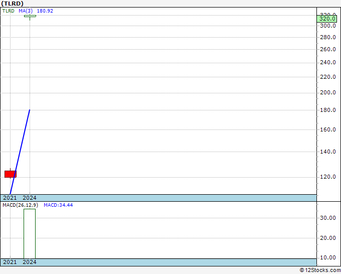Click the 10.00 MACD axis label

pyautogui.click(x=327, y=257)
